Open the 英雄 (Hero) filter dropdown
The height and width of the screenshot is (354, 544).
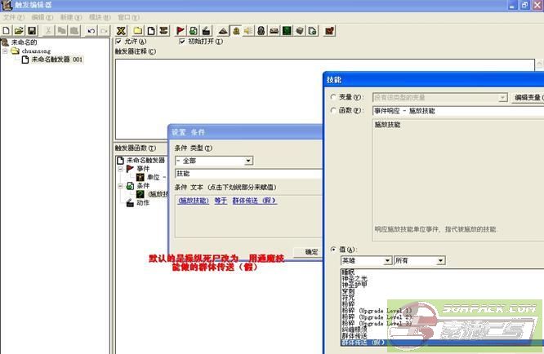(x=386, y=260)
